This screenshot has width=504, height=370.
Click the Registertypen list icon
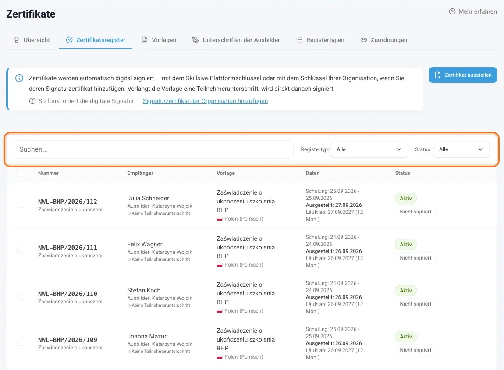pyautogui.click(x=299, y=40)
